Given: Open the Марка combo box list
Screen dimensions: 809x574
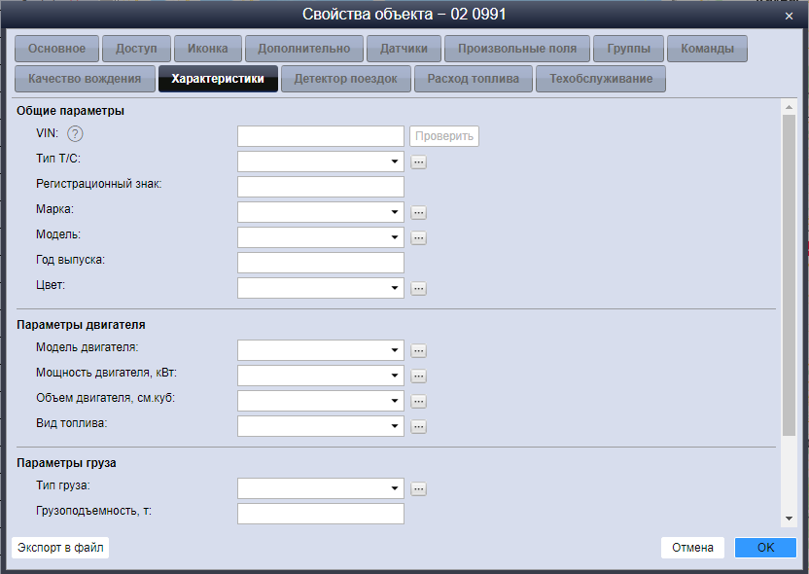Looking at the screenshot, I should 395,212.
